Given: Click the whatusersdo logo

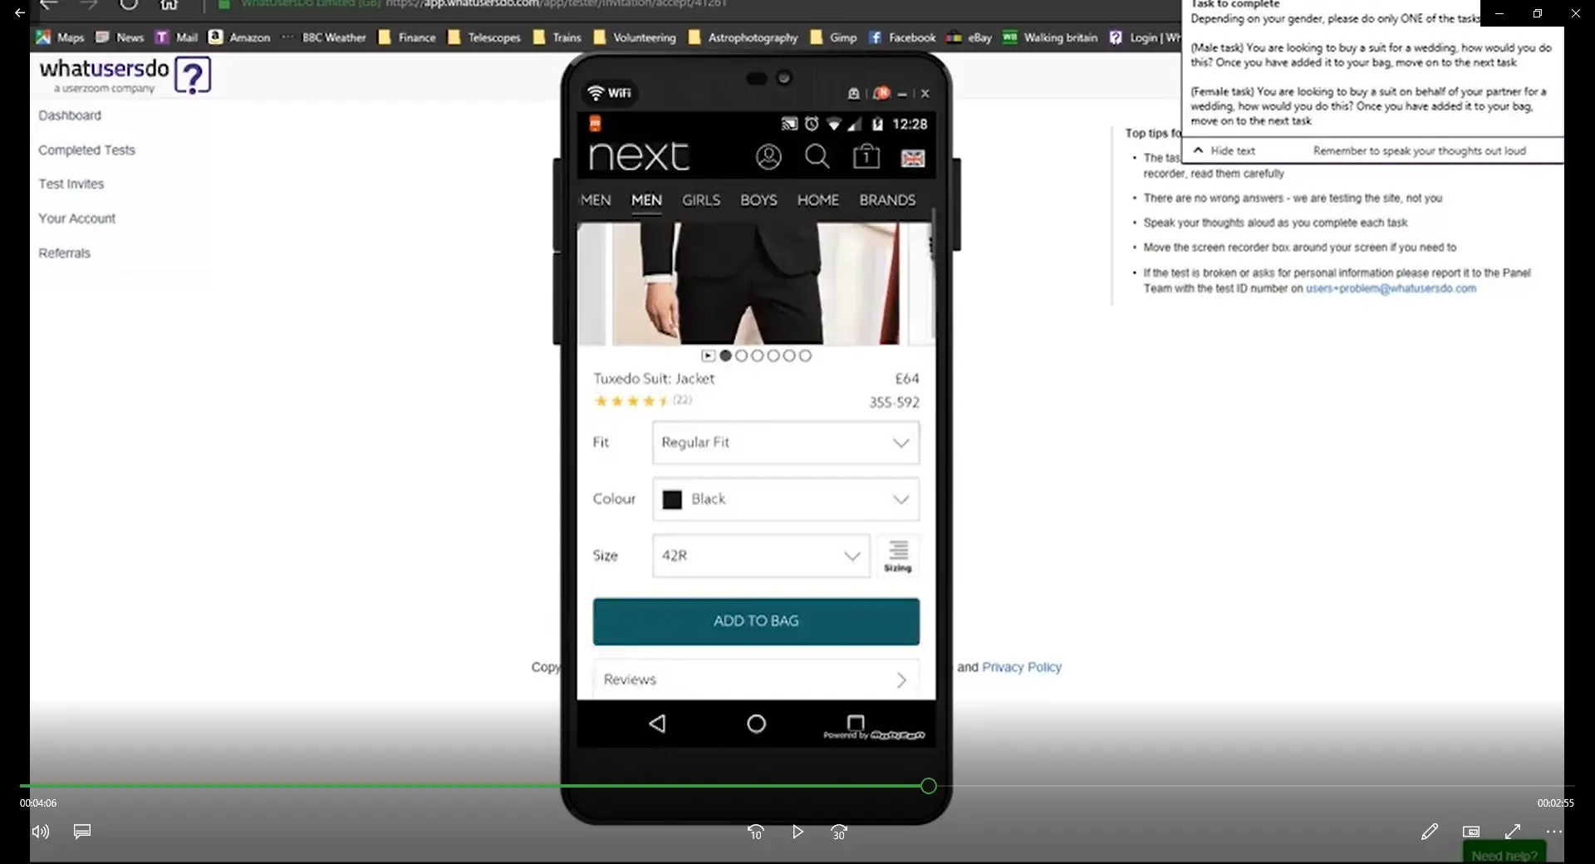Looking at the screenshot, I should (x=125, y=75).
